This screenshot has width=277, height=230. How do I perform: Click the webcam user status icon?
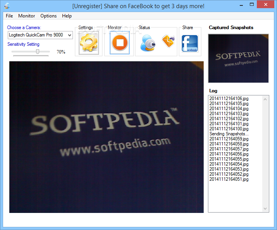coord(148,43)
